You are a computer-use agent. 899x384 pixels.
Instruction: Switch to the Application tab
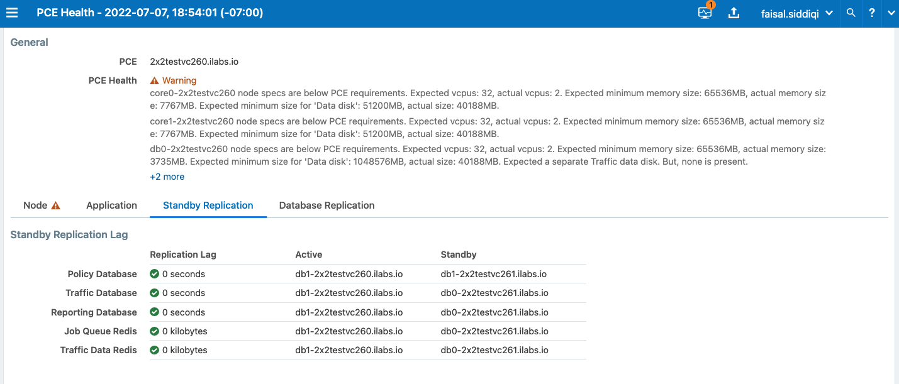111,205
